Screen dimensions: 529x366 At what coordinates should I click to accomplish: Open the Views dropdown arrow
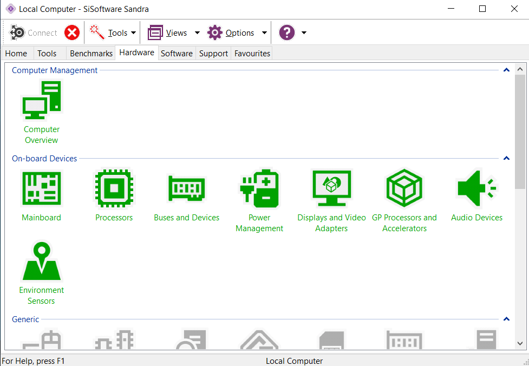(x=197, y=32)
